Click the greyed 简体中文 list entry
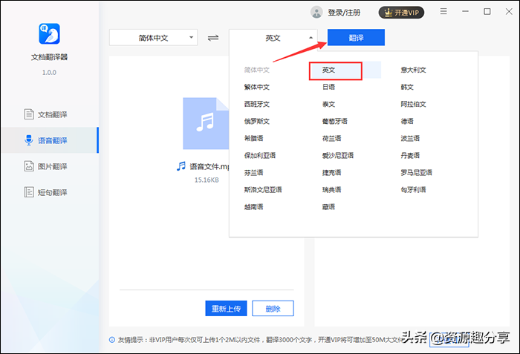 pos(257,70)
